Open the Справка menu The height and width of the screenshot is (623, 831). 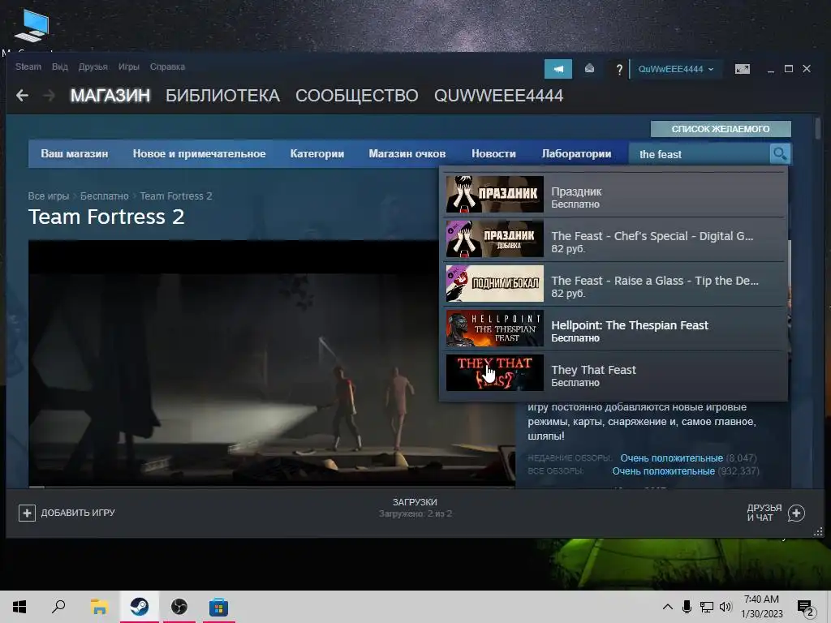coord(167,67)
